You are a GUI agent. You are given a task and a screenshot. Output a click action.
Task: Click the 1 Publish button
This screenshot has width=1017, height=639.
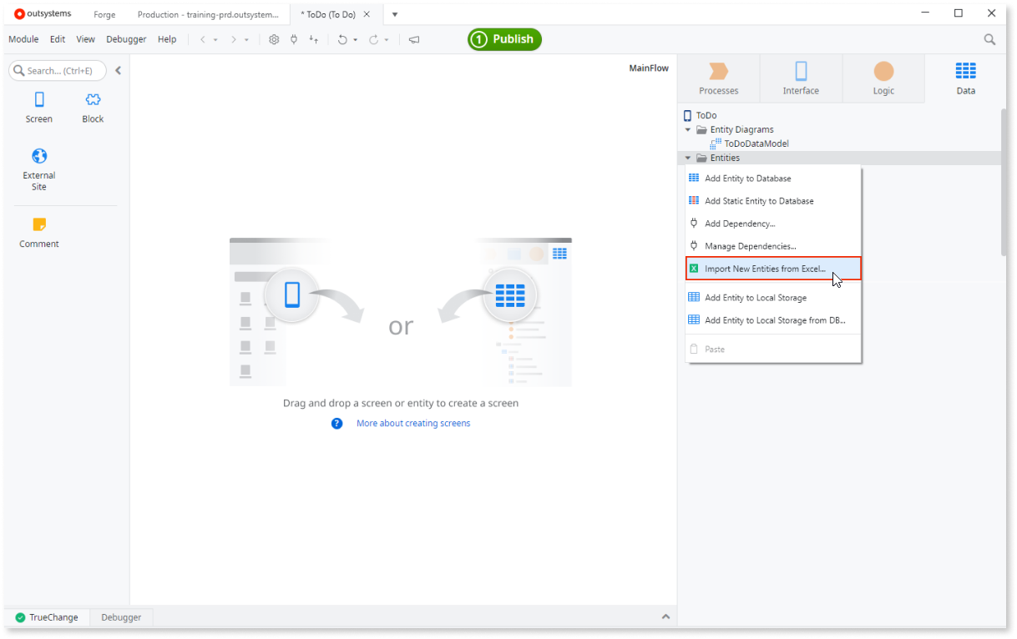click(503, 38)
